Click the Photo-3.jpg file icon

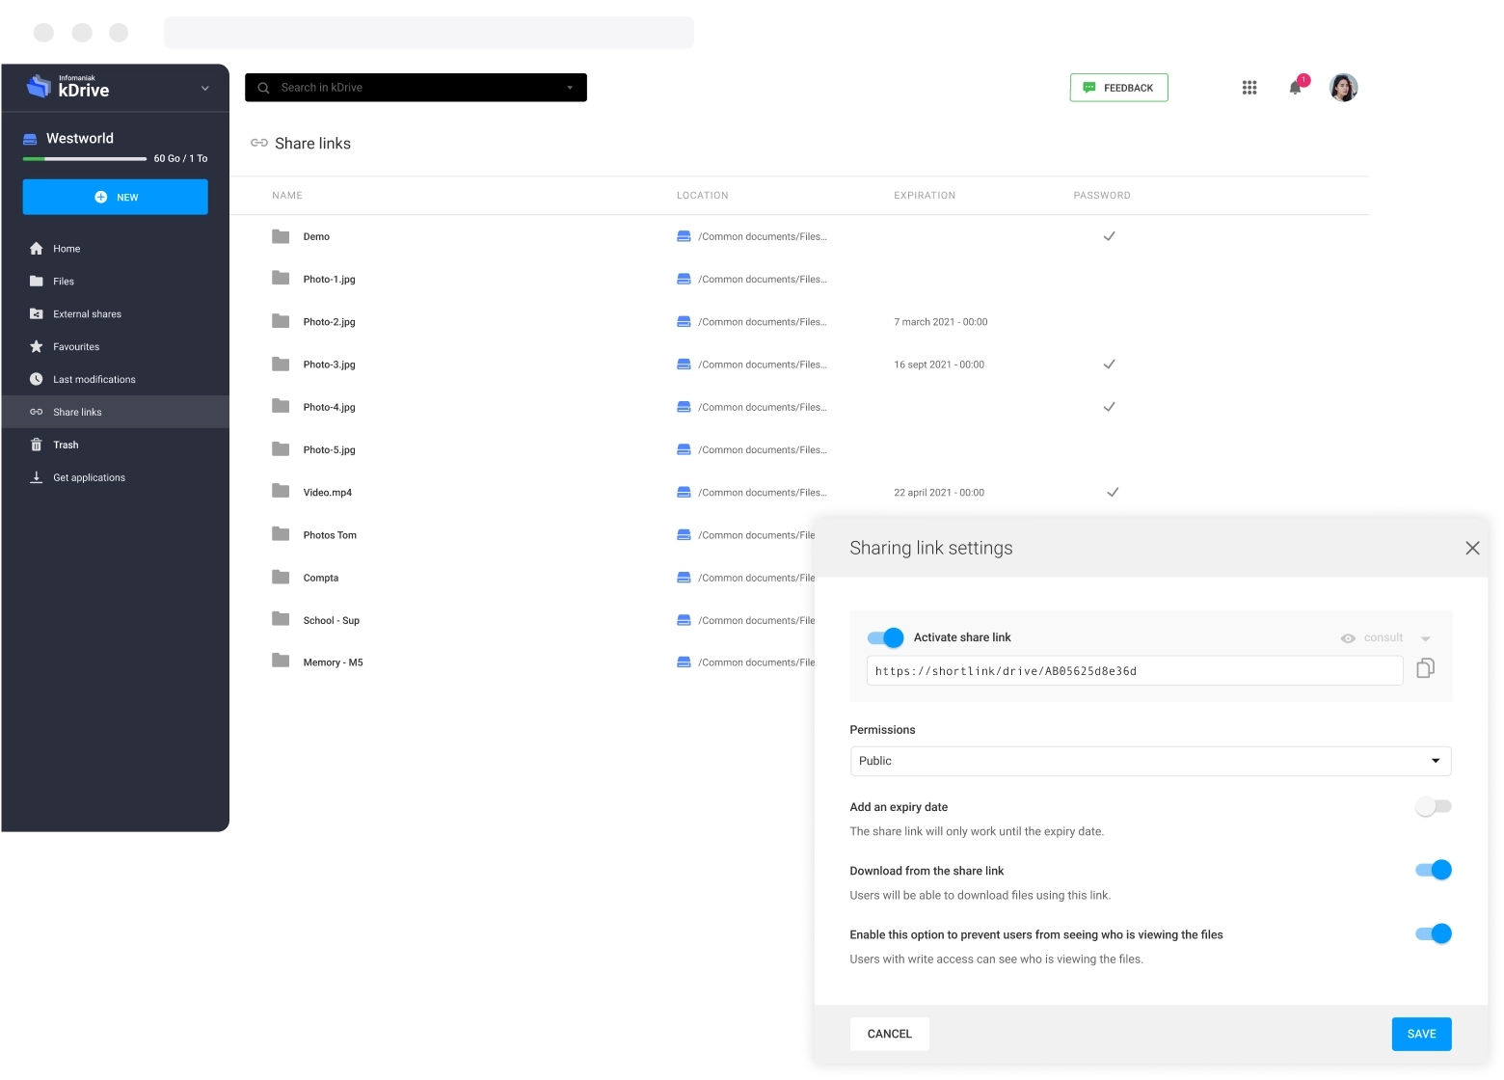click(281, 364)
